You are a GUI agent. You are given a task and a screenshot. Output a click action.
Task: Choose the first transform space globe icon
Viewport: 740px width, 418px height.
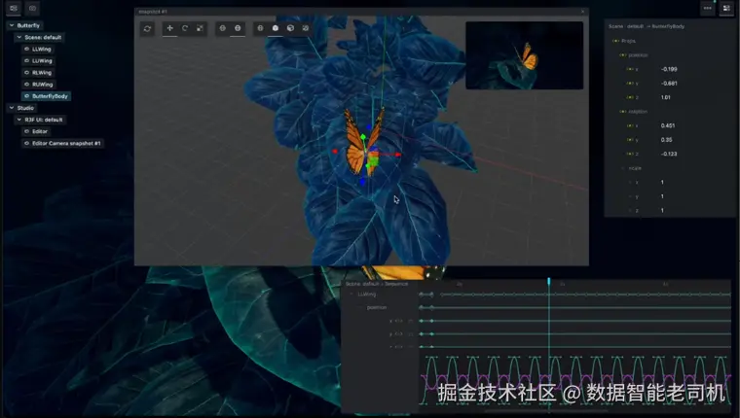click(x=223, y=28)
